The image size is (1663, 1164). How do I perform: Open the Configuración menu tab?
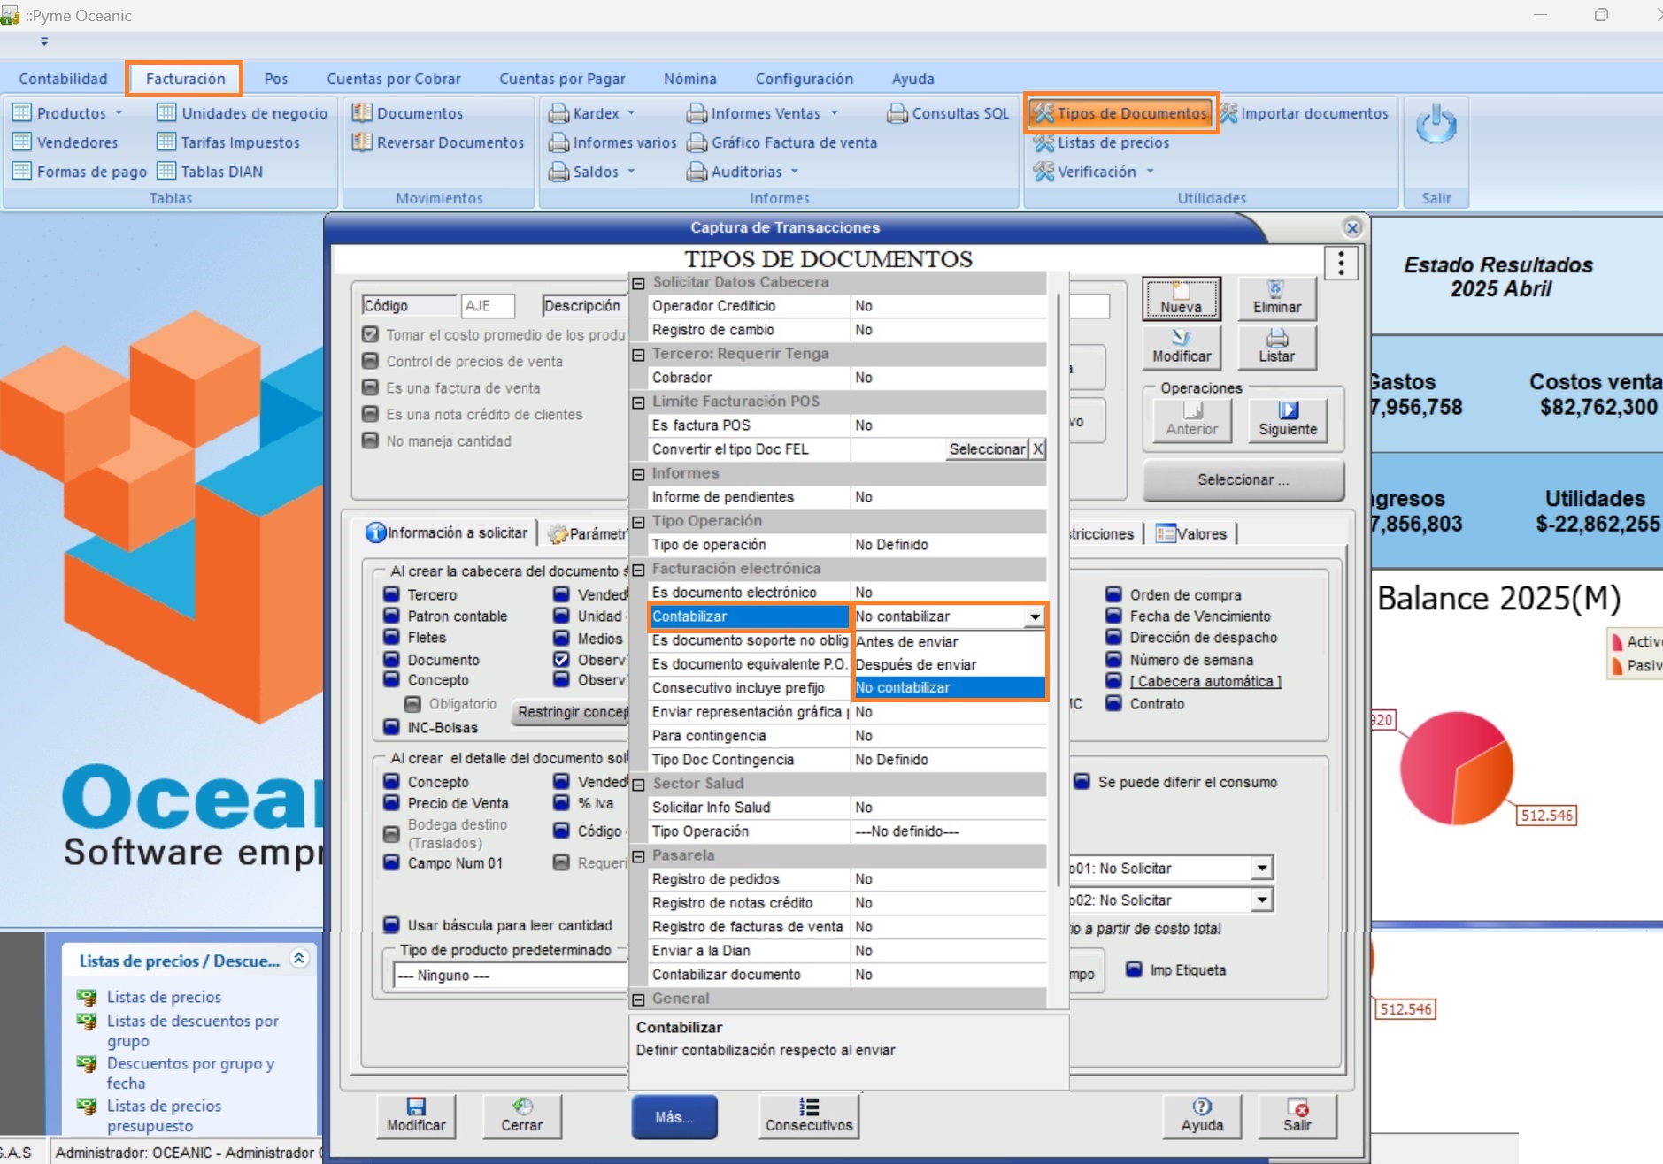tap(804, 79)
